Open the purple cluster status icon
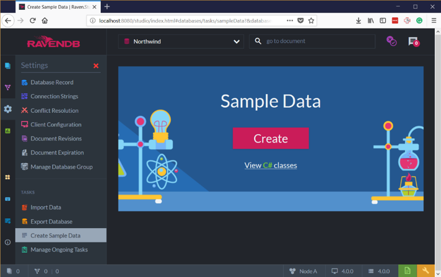Viewport: 441px width, 277px height. coord(391,41)
